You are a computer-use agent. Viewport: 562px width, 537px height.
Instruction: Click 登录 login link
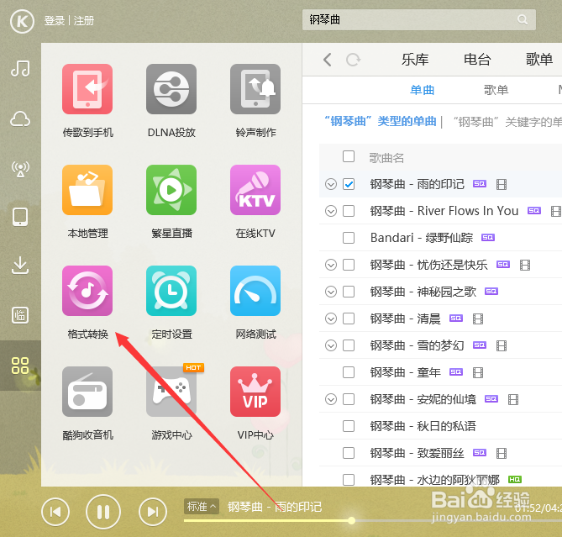(x=55, y=21)
